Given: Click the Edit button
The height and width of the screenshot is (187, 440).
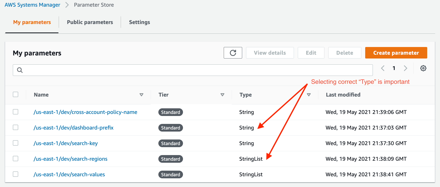Looking at the screenshot, I should point(311,53).
